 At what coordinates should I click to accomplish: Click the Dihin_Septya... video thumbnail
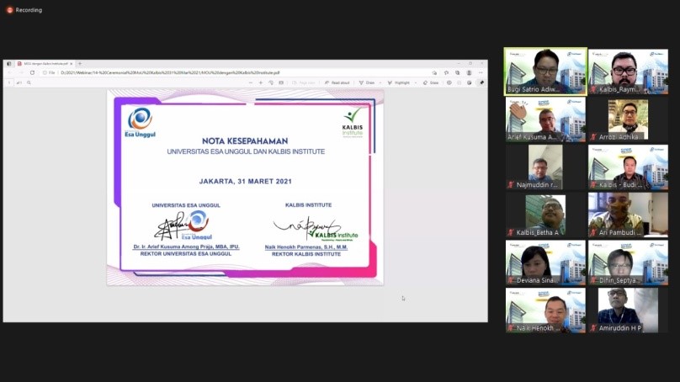coord(628,263)
